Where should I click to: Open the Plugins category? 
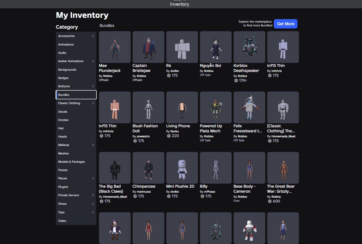[76, 187]
